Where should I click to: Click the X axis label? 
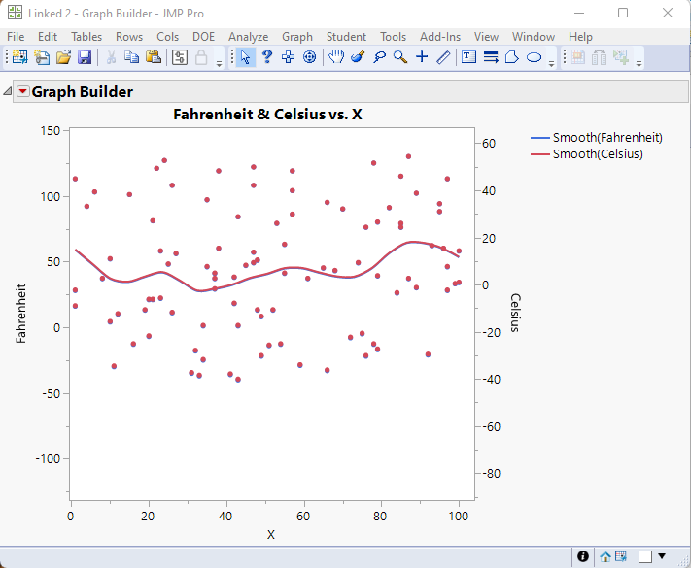click(x=270, y=535)
